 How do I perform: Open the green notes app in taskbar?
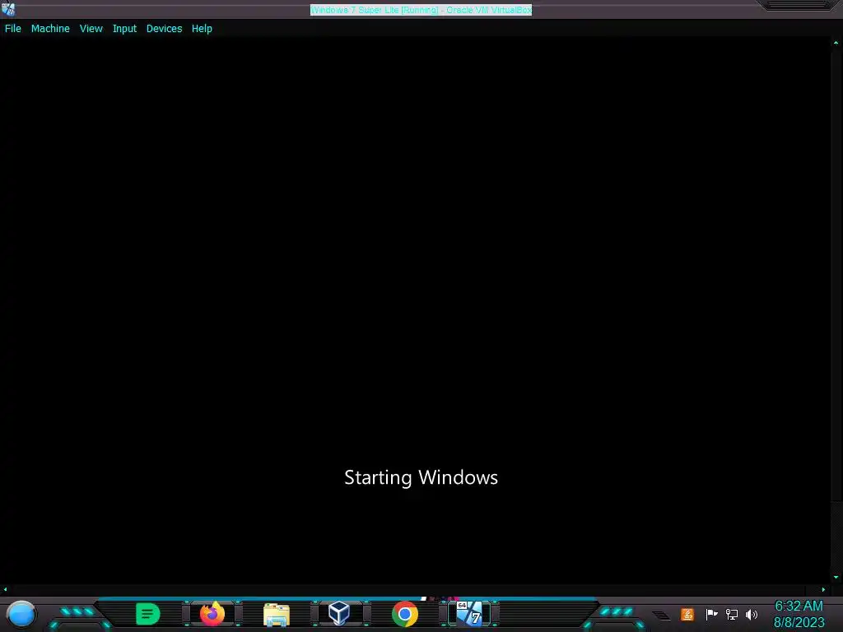click(148, 614)
